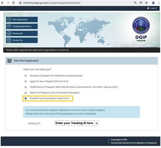
Task: Open the Downloads menu button
Action: coord(22,33)
